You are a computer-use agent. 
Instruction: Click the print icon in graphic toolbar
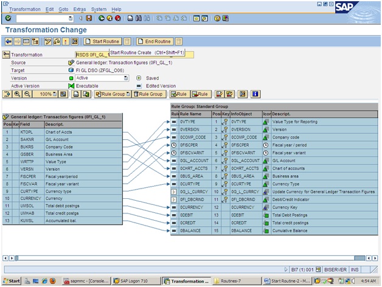76,94
